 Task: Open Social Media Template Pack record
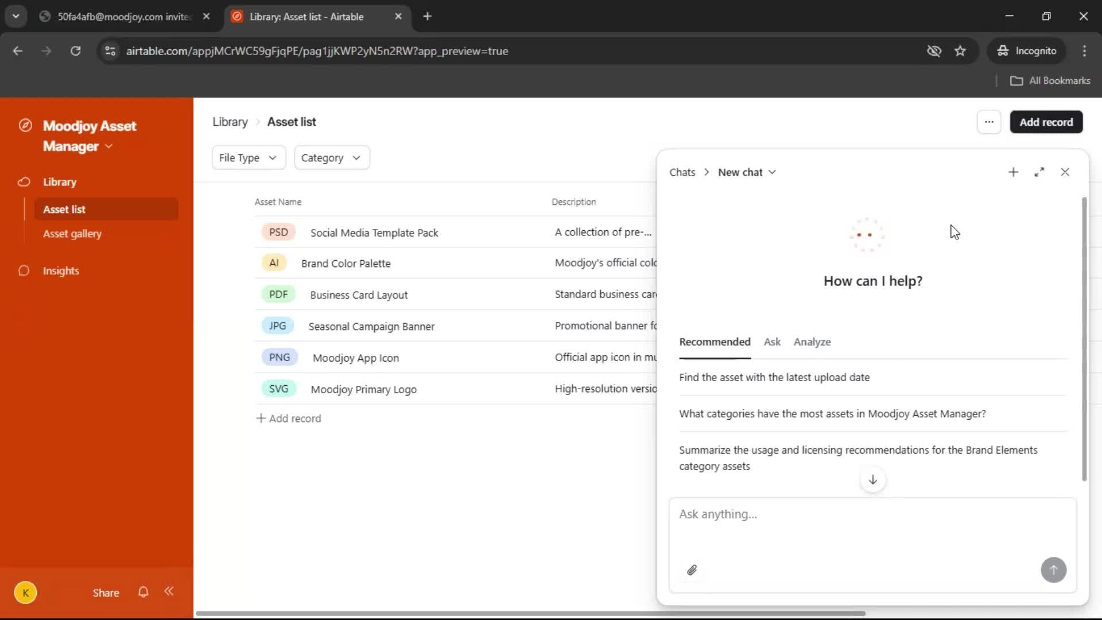(x=374, y=233)
